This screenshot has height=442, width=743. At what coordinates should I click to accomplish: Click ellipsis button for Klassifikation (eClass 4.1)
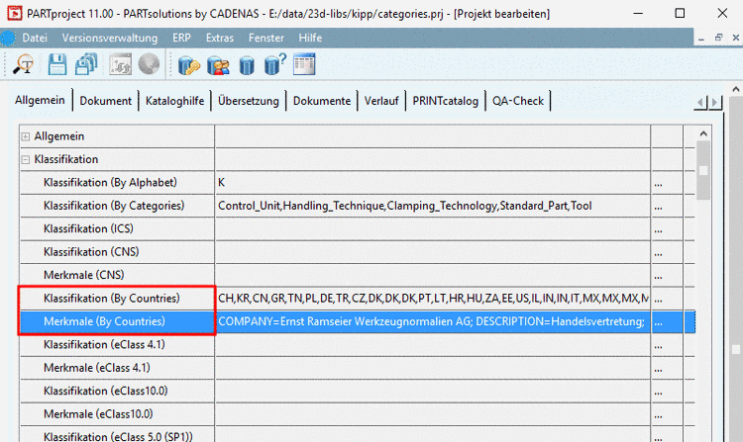coord(658,345)
